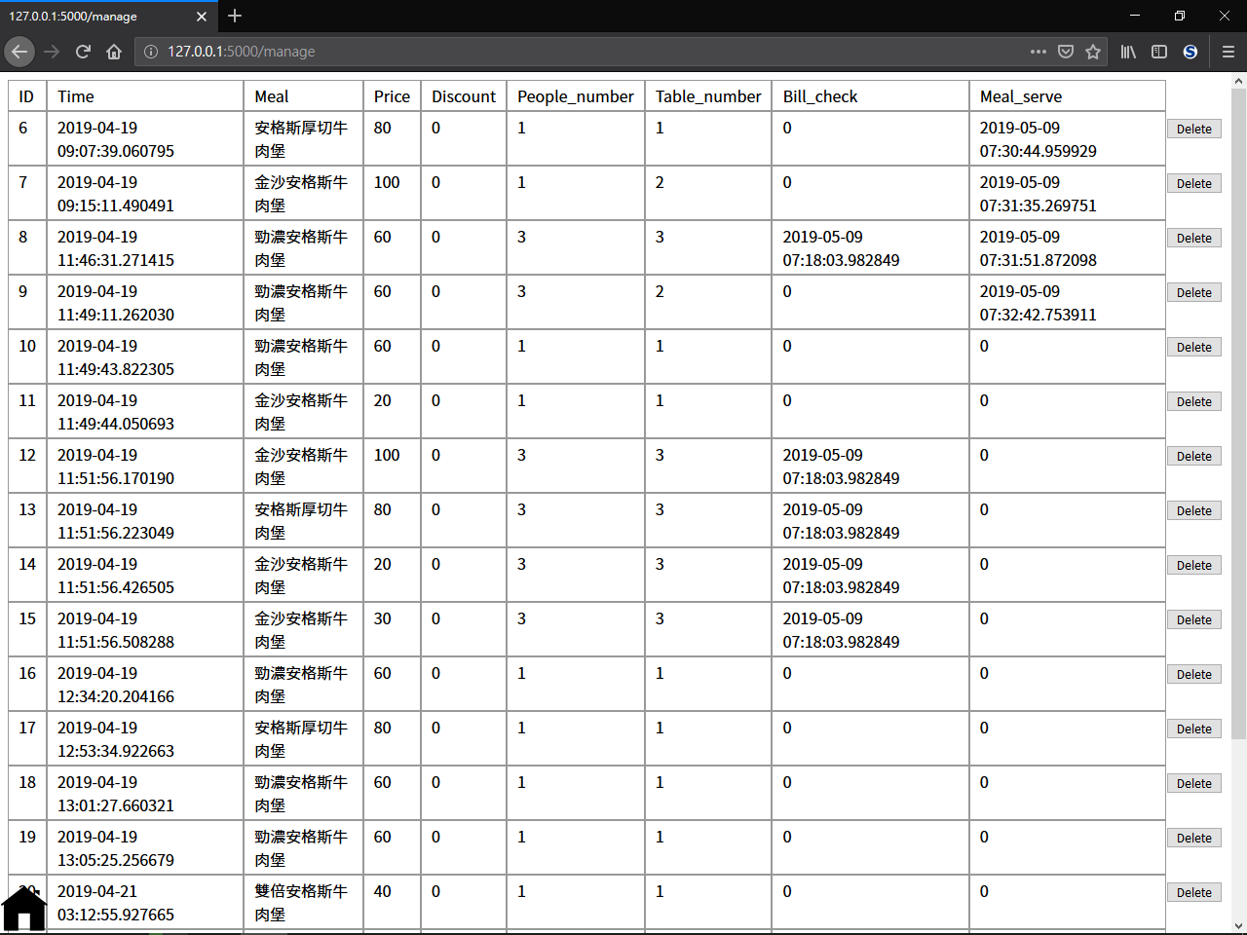Delete the order with ID 7
This screenshot has width=1247, height=935.
1194,183
